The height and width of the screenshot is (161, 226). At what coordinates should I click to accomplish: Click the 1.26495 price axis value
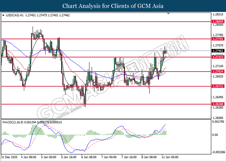pyautogui.click(x=218, y=97)
